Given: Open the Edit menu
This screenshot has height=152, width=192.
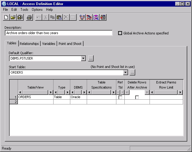Looking at the screenshot, I should 14,10.
